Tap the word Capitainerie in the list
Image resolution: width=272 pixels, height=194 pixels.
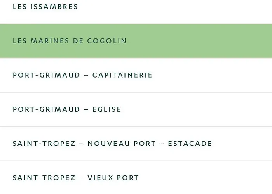(122, 75)
